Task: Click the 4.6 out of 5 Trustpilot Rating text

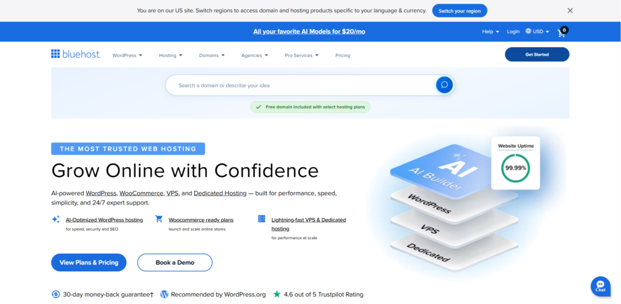Action: coord(324,294)
